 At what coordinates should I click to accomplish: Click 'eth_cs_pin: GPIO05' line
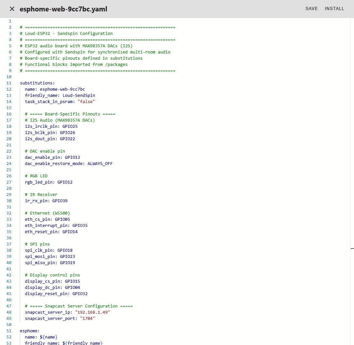48,219
